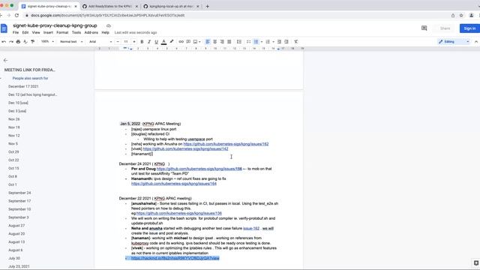Open the Help menu
The width and height of the screenshot is (480, 270).
tap(105, 32)
